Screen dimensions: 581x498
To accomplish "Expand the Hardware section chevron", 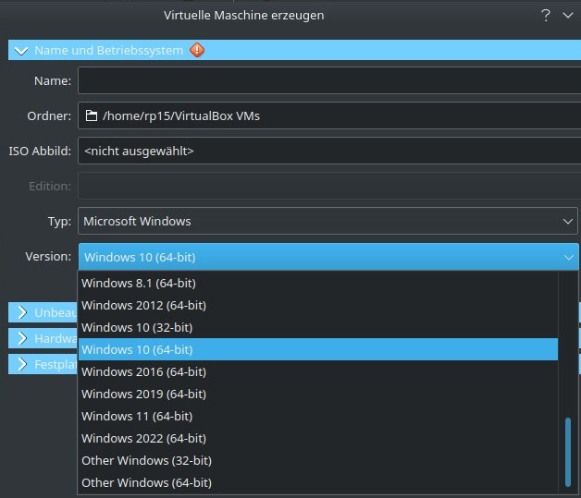I will point(22,338).
